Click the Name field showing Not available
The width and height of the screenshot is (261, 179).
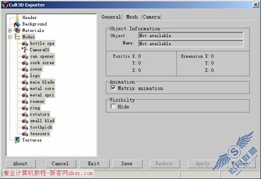tap(191, 44)
